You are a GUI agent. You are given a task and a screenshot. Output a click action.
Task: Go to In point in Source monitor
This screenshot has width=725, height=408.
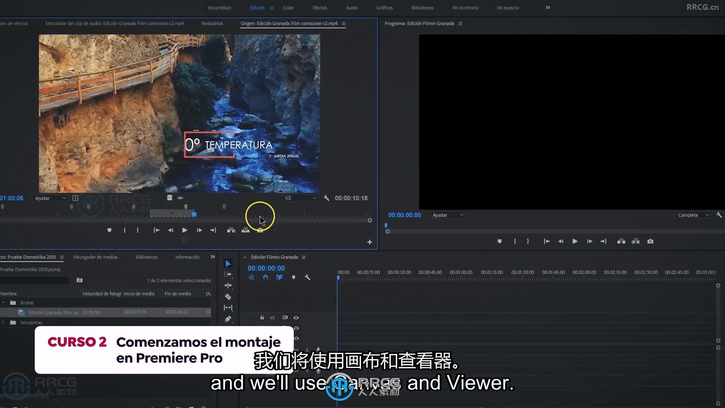point(156,230)
